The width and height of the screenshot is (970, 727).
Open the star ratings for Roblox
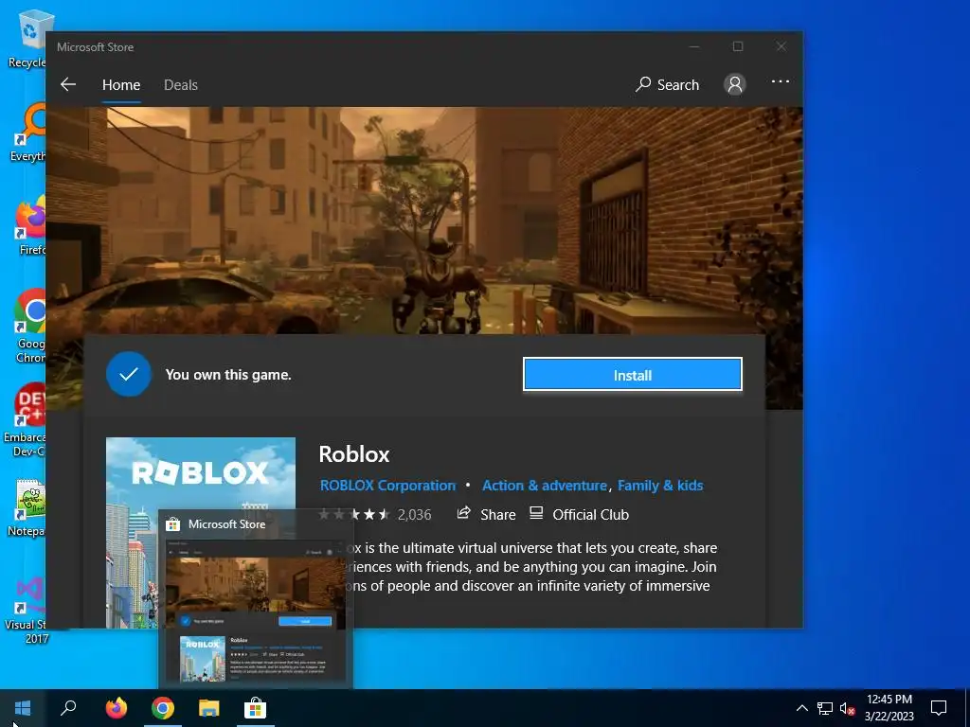(354, 514)
